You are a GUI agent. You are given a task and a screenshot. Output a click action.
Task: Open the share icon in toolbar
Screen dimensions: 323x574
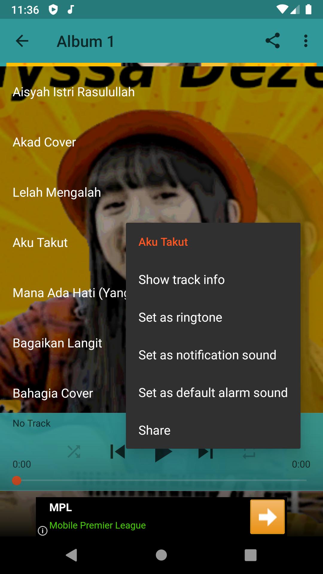pyautogui.click(x=272, y=41)
